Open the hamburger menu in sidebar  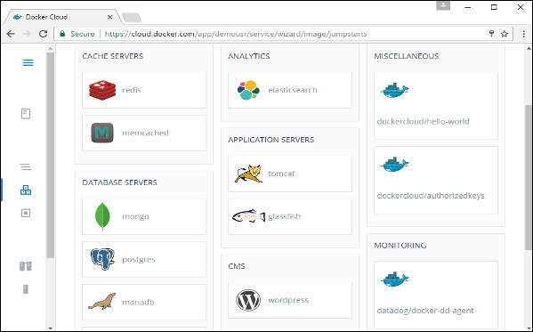click(x=28, y=63)
